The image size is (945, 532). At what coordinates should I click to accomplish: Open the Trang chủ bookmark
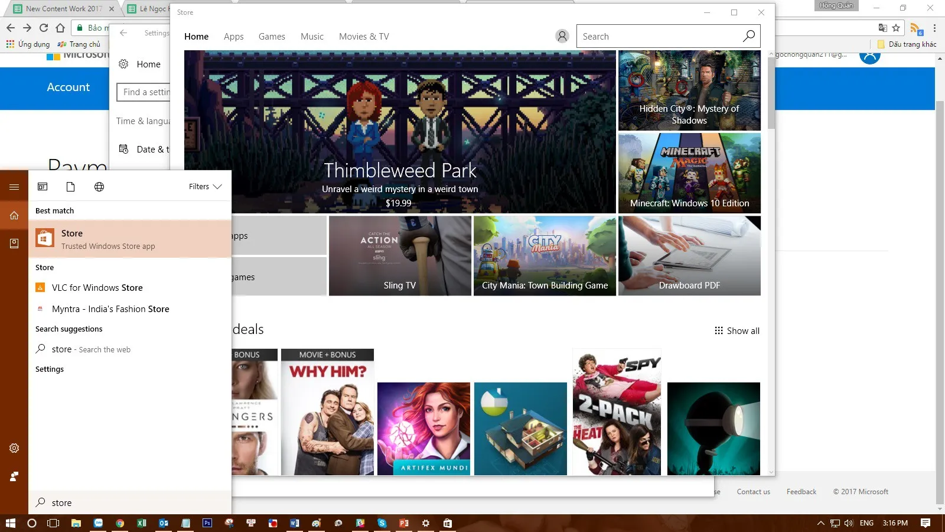(79, 44)
